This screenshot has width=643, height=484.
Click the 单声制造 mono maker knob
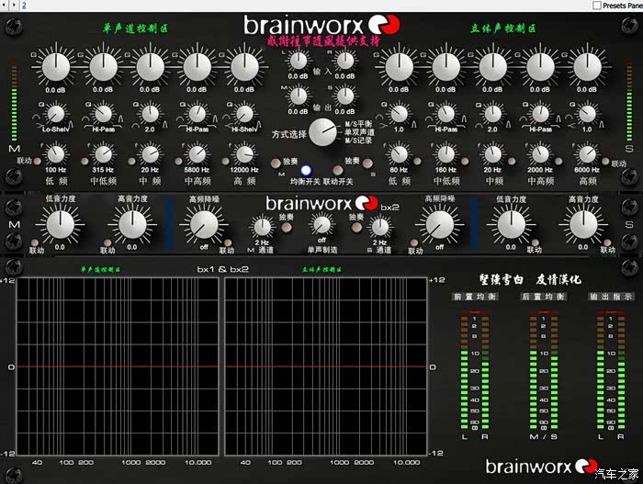tap(321, 224)
